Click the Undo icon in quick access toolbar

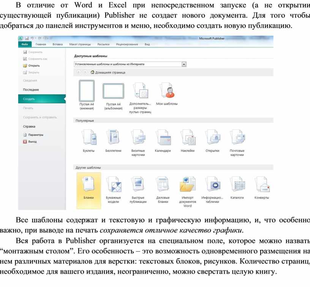(x=32, y=38)
